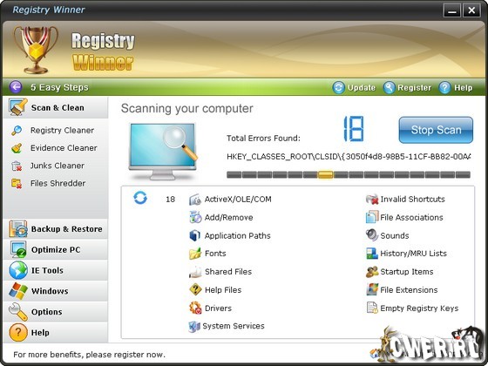Click the IE Tools globe icon

point(18,270)
